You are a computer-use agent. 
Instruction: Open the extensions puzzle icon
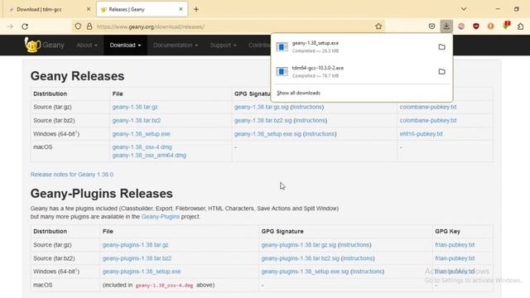[x=521, y=26]
